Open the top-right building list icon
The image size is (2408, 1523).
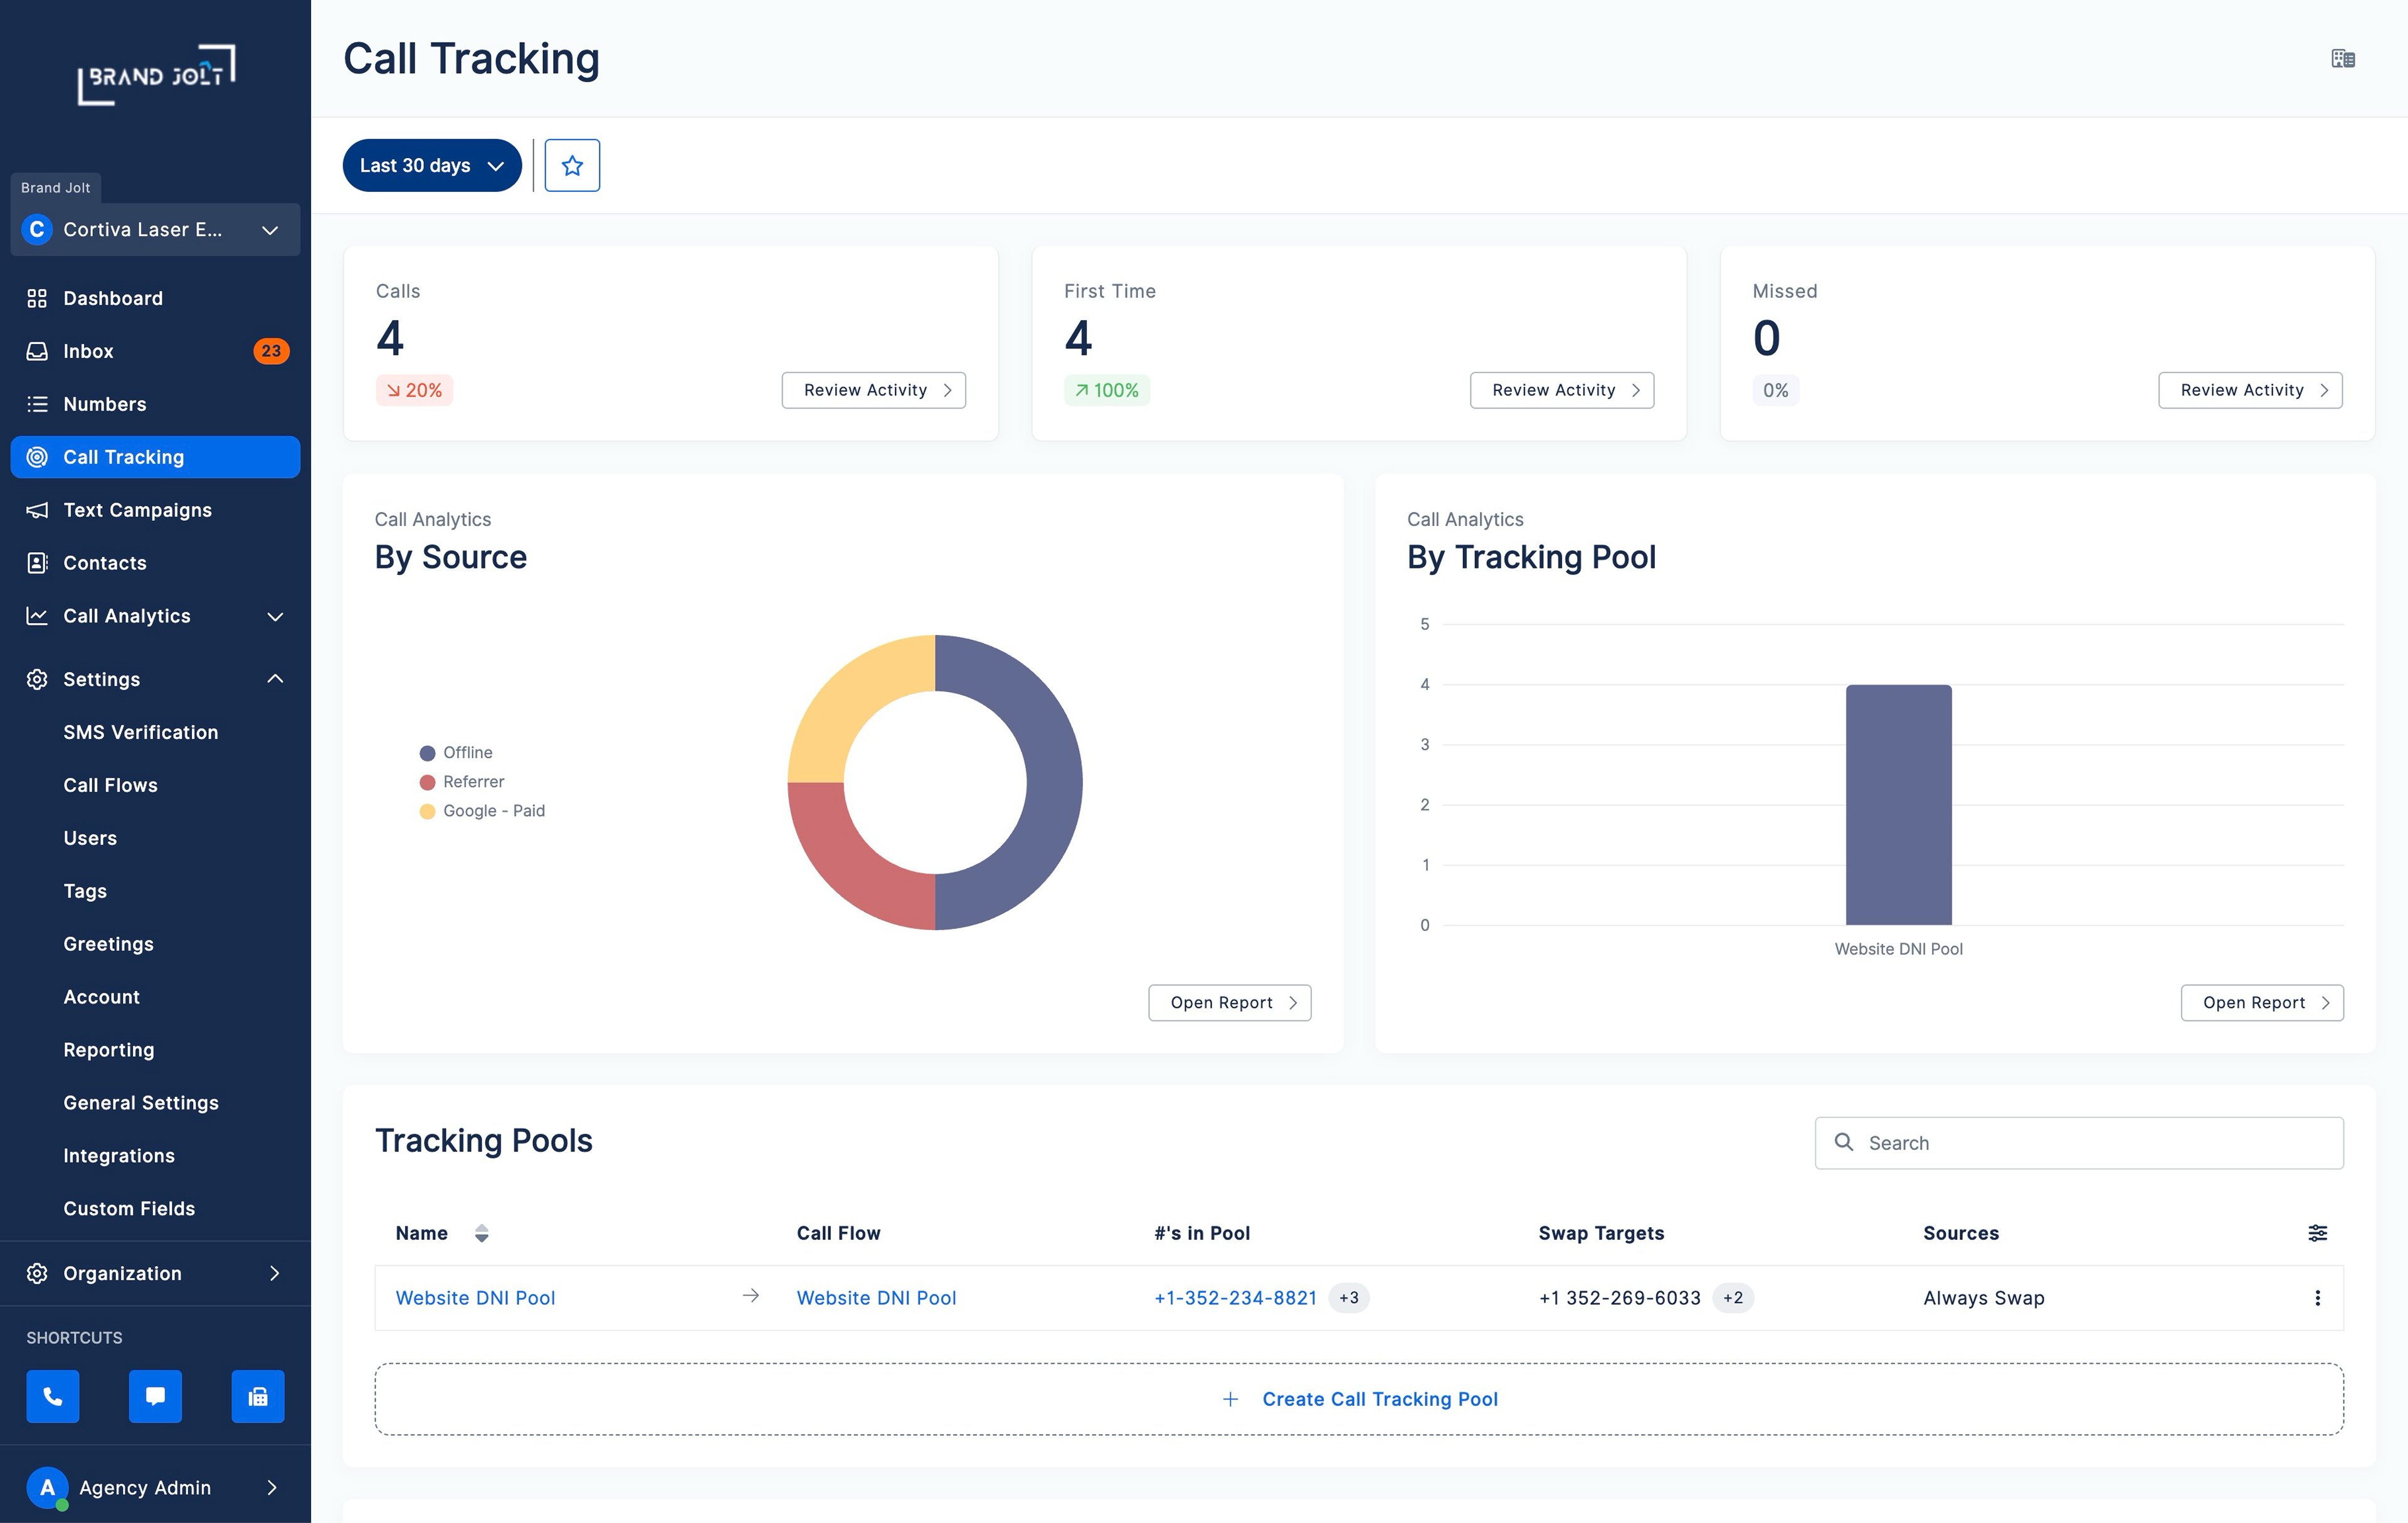(x=2342, y=59)
